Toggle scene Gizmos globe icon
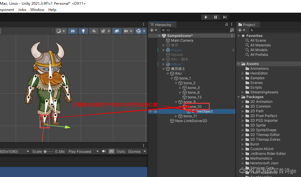 click(138, 31)
